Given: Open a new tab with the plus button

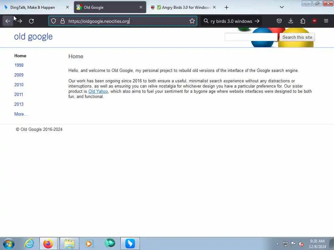Looking at the screenshot, I should coord(226,7).
